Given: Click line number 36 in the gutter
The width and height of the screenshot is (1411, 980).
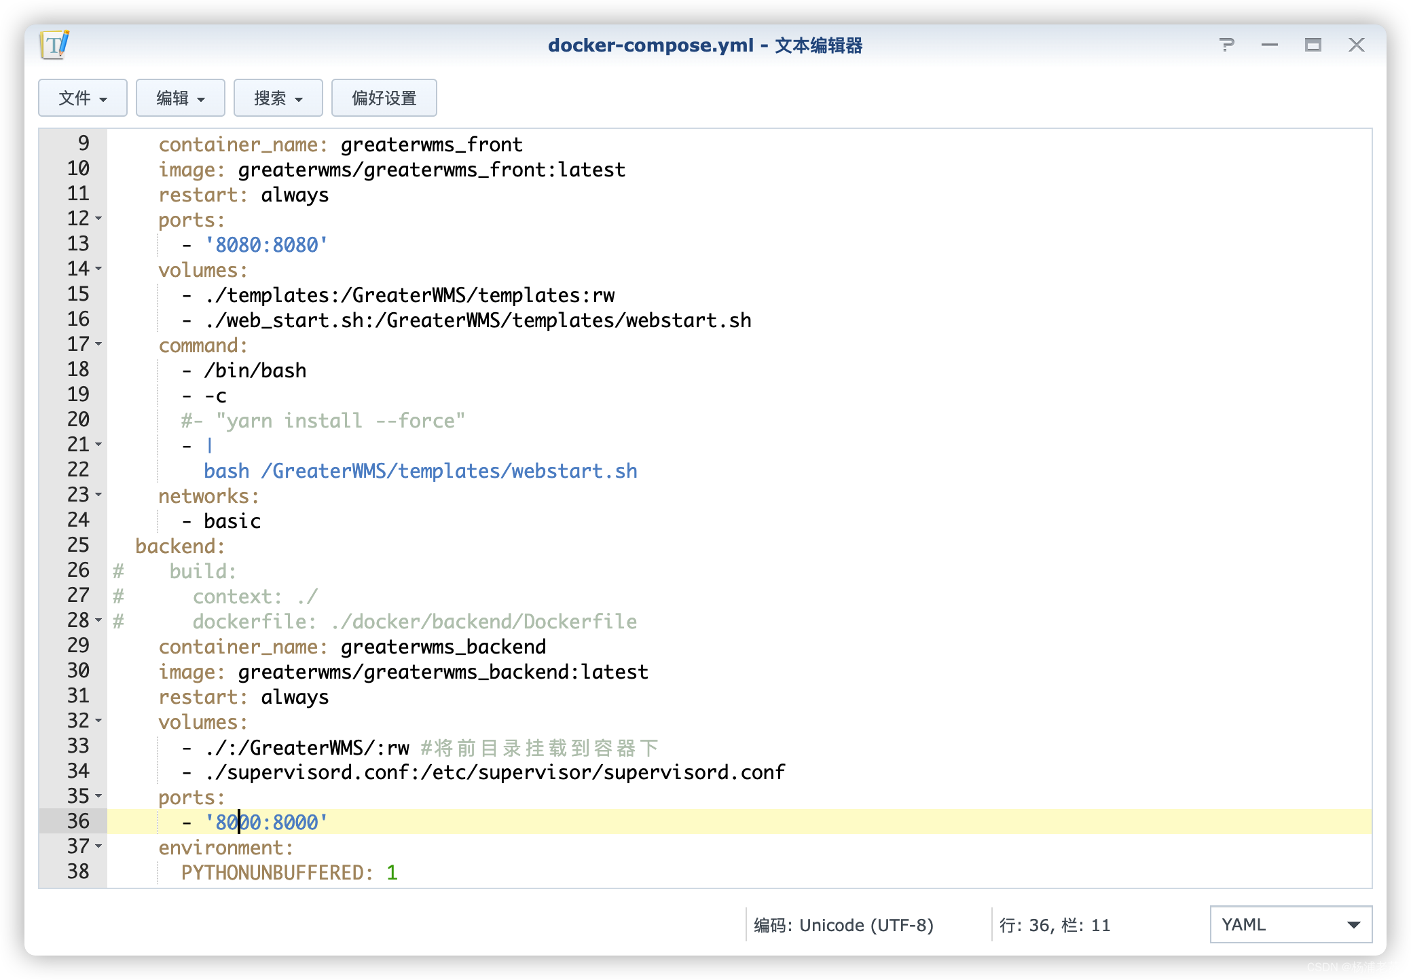Looking at the screenshot, I should tap(78, 821).
